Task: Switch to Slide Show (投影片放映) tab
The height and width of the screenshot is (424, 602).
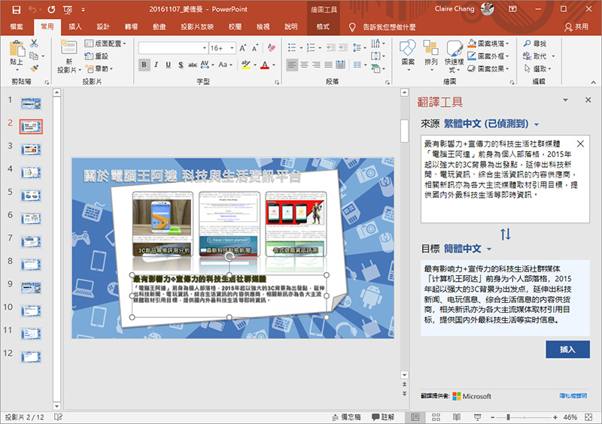Action: [197, 26]
